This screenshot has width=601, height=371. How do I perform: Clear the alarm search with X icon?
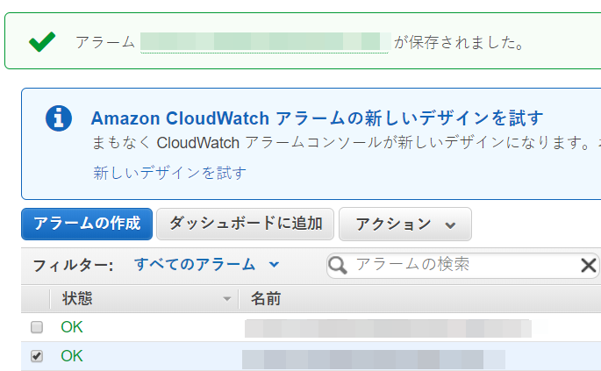click(x=589, y=266)
